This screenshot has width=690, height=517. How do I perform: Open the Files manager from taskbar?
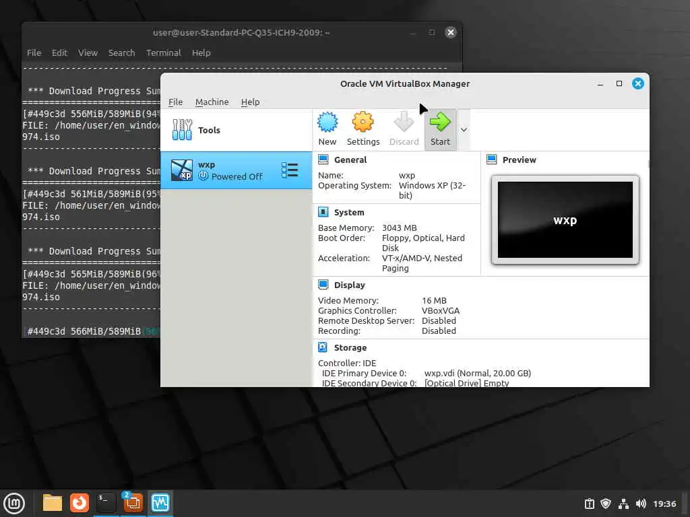coord(52,503)
